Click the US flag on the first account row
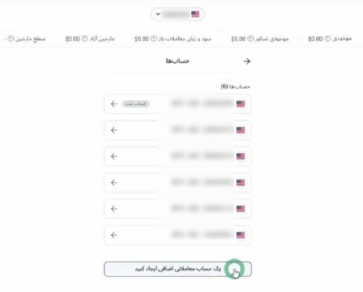363x292 pixels. pos(241,104)
